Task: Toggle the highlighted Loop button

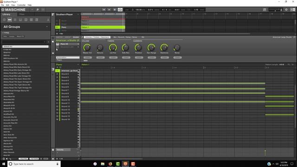Action: coord(120,10)
